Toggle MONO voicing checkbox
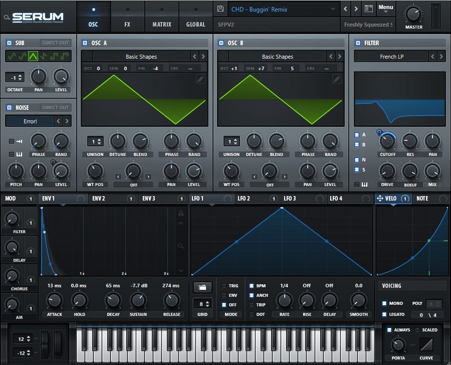451x365 pixels. point(384,303)
